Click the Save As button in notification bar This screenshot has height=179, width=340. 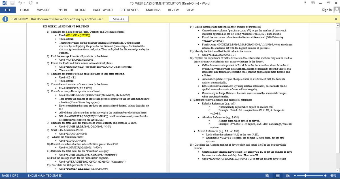118,19
